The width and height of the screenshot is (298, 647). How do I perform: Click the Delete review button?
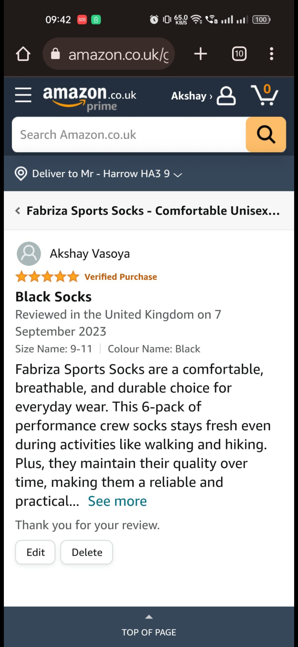point(87,552)
